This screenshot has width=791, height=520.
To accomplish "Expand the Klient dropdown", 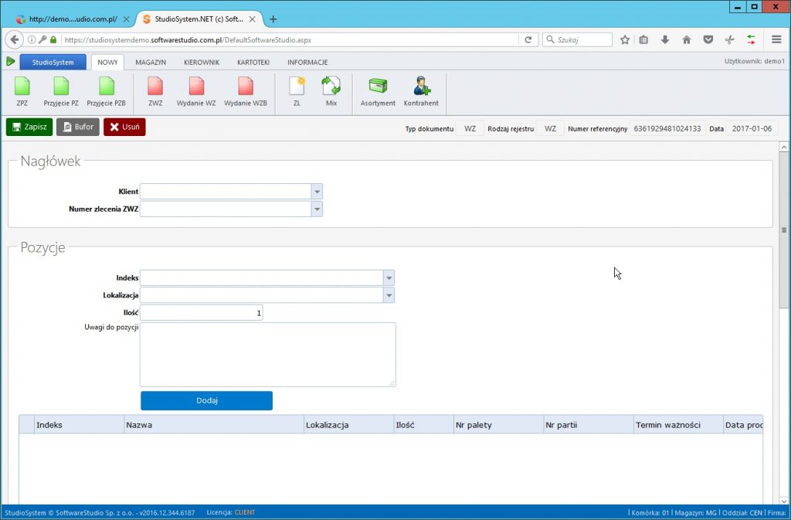I will [x=317, y=192].
